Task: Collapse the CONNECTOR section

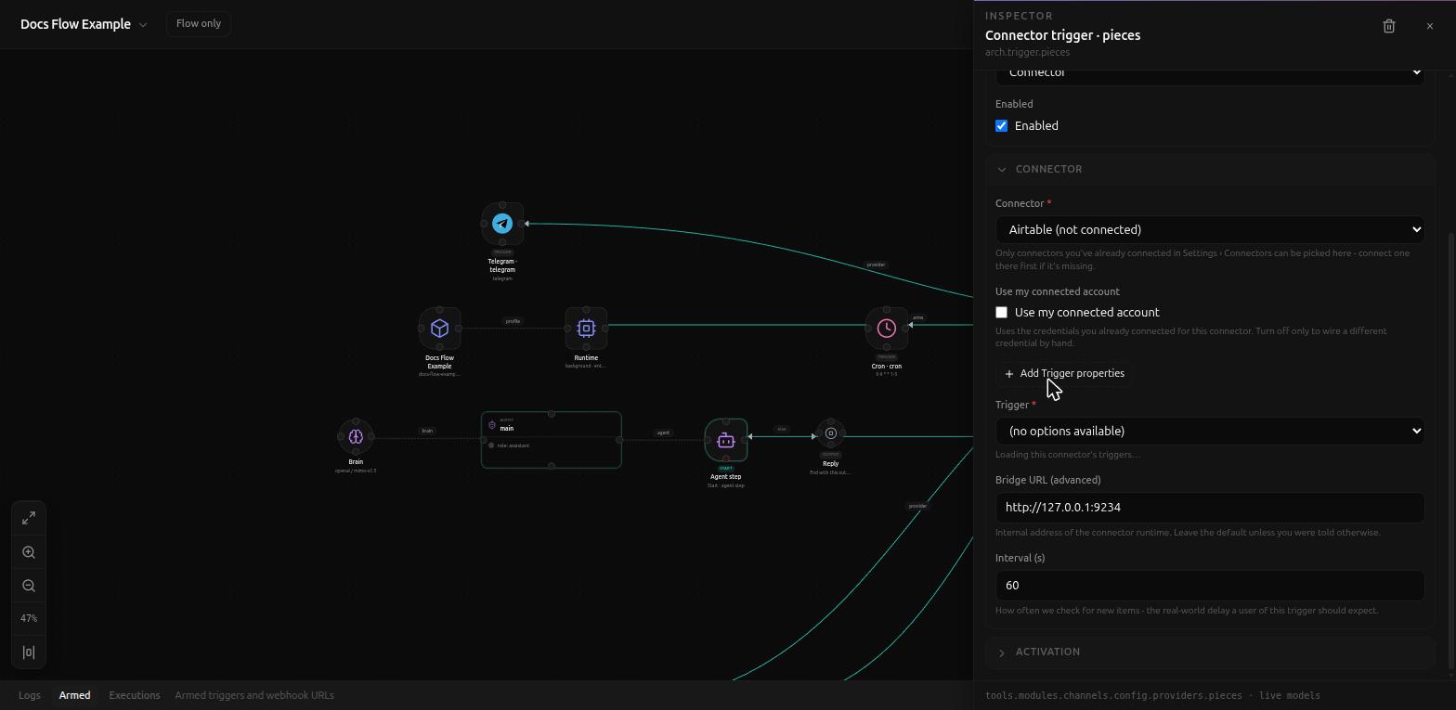Action: tap(1211, 169)
